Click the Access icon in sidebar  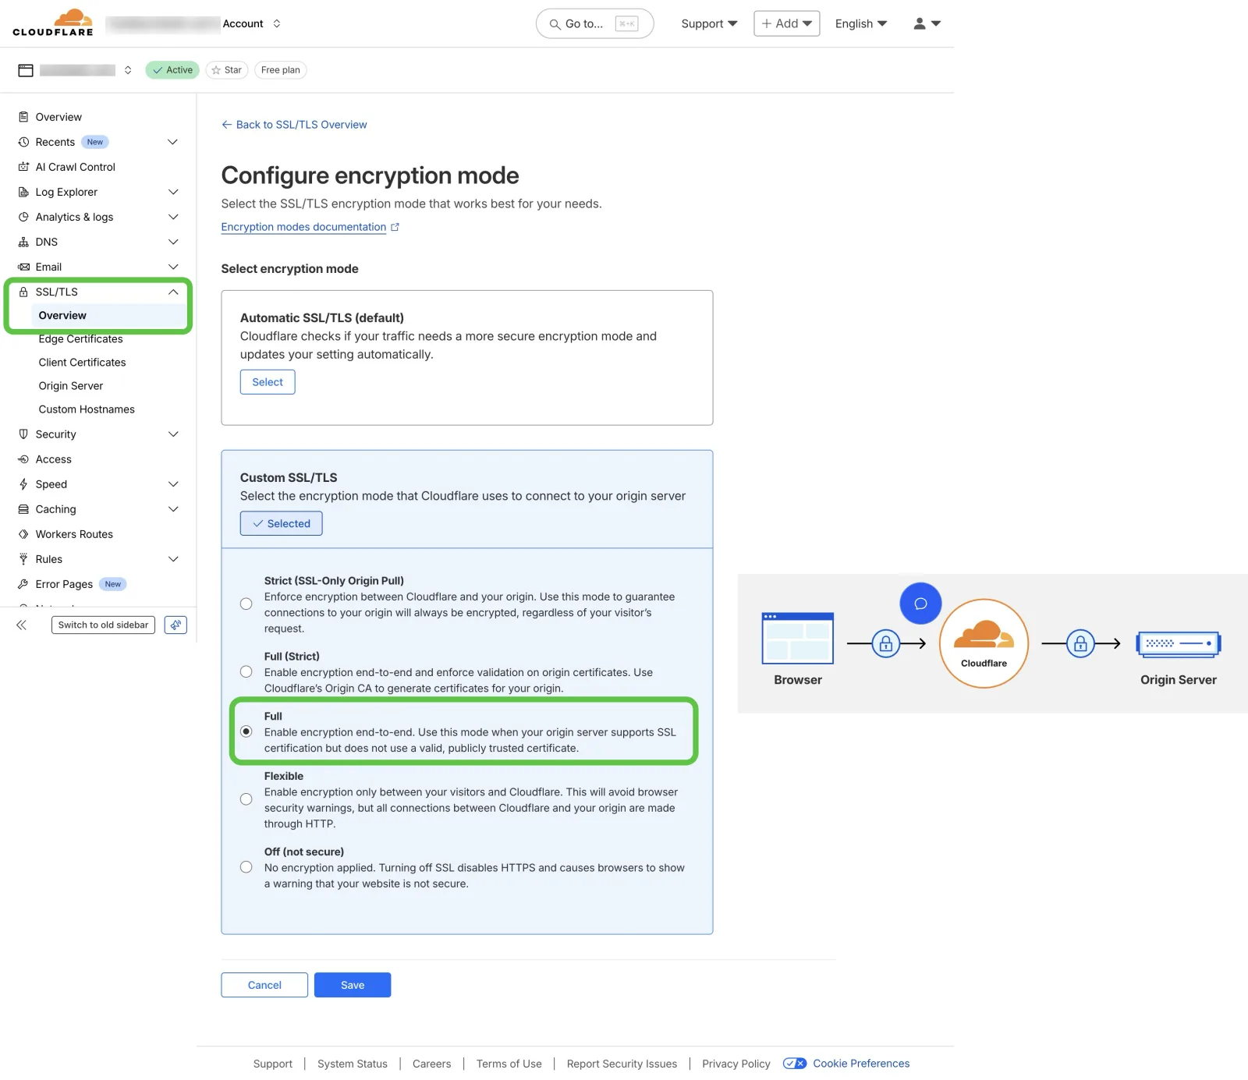(x=23, y=459)
